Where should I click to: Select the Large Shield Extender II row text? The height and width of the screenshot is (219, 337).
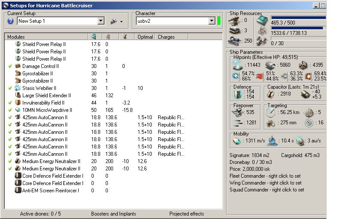coord(46,96)
